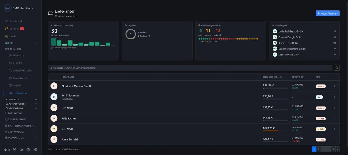Open details arrow for Nordlicht Medien GmbH
The width and height of the screenshot is (348, 155).
334,86
